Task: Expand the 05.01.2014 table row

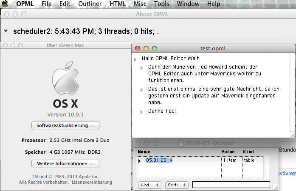Action: [x=139, y=161]
